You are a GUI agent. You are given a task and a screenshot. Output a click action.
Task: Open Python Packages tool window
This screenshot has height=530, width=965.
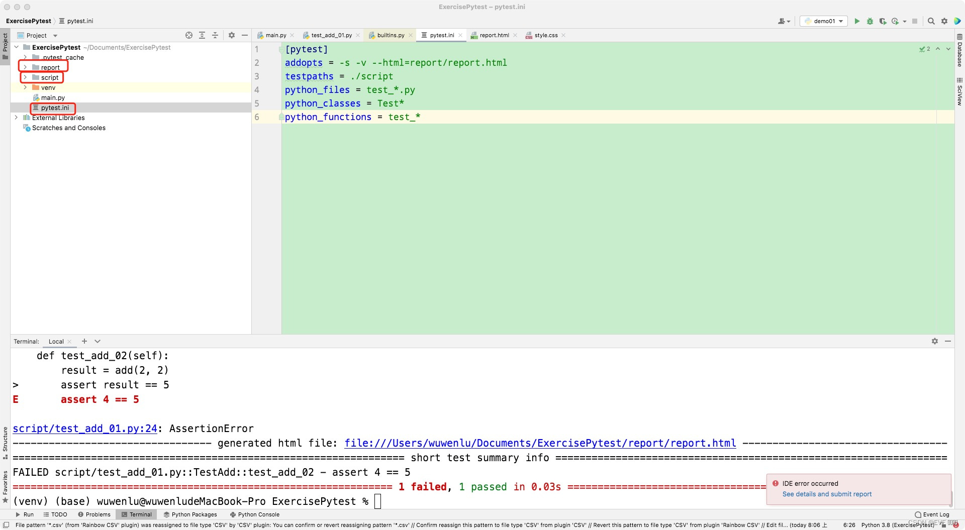click(x=190, y=514)
